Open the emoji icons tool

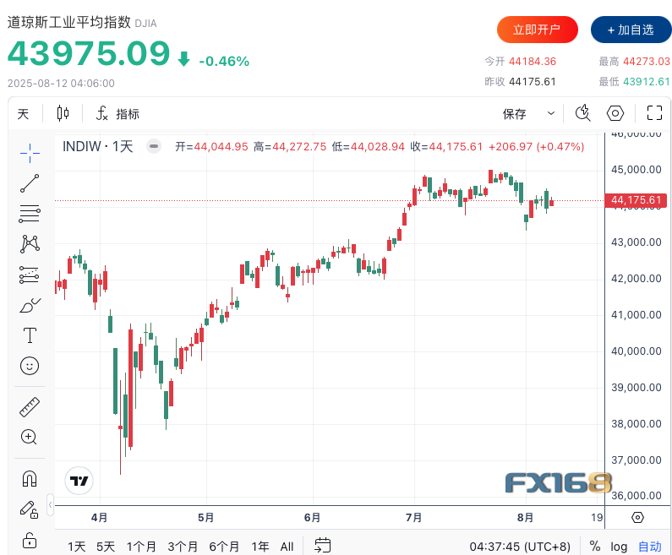click(30, 366)
